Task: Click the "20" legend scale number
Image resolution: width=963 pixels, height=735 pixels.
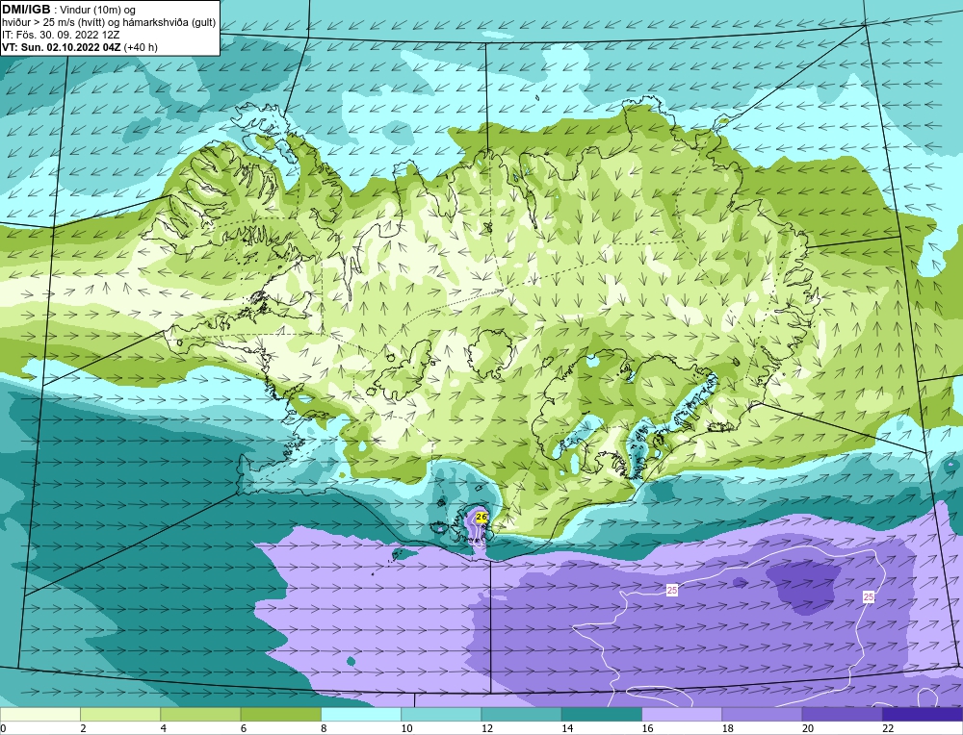Action: pyautogui.click(x=808, y=729)
